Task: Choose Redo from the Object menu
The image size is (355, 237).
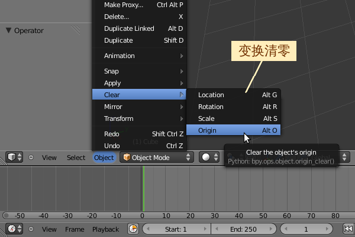Action: coord(139,134)
